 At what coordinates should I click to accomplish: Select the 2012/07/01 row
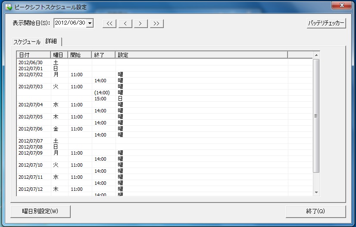coord(165,68)
